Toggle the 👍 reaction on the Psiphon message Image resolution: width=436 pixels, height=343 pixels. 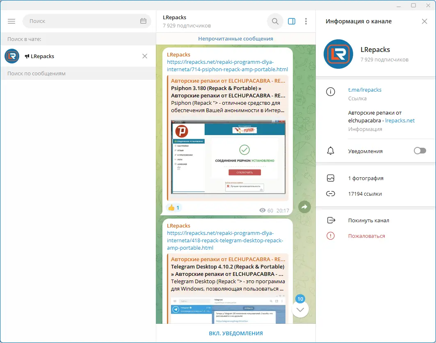click(173, 208)
